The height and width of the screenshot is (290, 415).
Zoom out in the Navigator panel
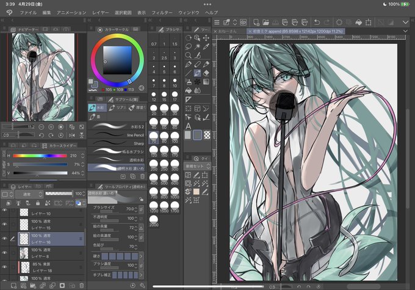(41, 127)
